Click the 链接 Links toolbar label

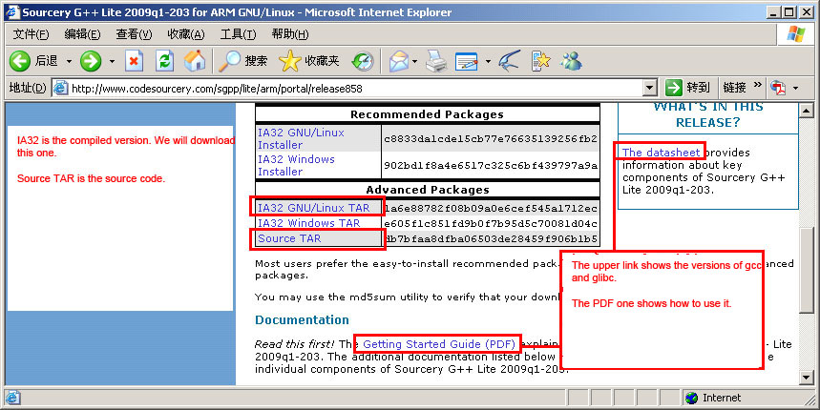coord(735,88)
